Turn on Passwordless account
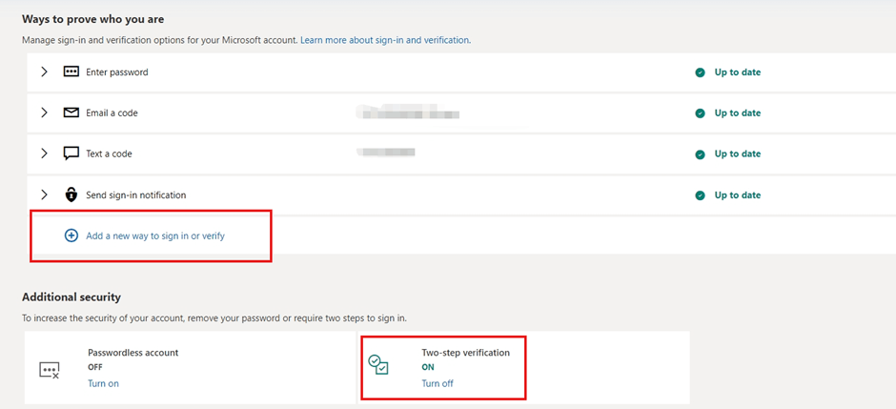This screenshot has height=409, width=896. point(104,383)
